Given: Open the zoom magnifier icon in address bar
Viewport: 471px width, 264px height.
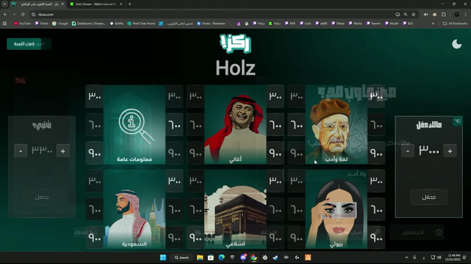Looking at the screenshot, I should pyautogui.click(x=406, y=14).
